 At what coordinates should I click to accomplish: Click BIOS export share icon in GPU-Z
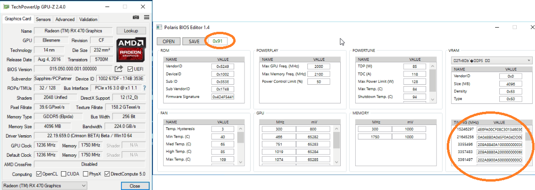[x=118, y=69]
